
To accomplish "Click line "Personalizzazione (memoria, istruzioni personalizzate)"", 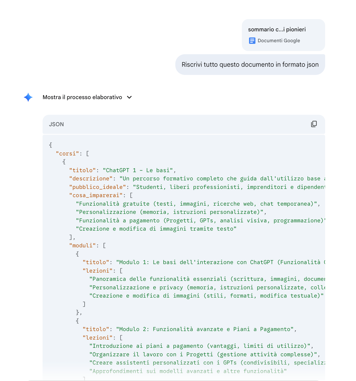I will (x=169, y=212).
